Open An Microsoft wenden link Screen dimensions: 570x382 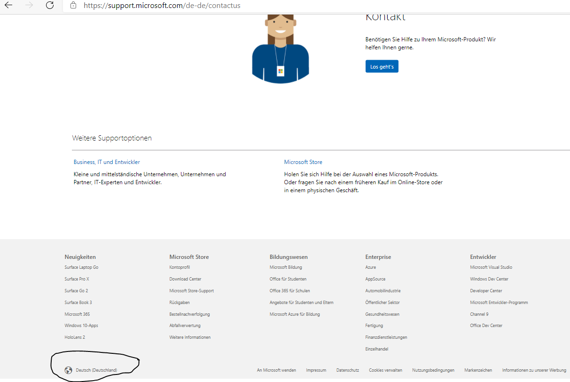coord(276,370)
